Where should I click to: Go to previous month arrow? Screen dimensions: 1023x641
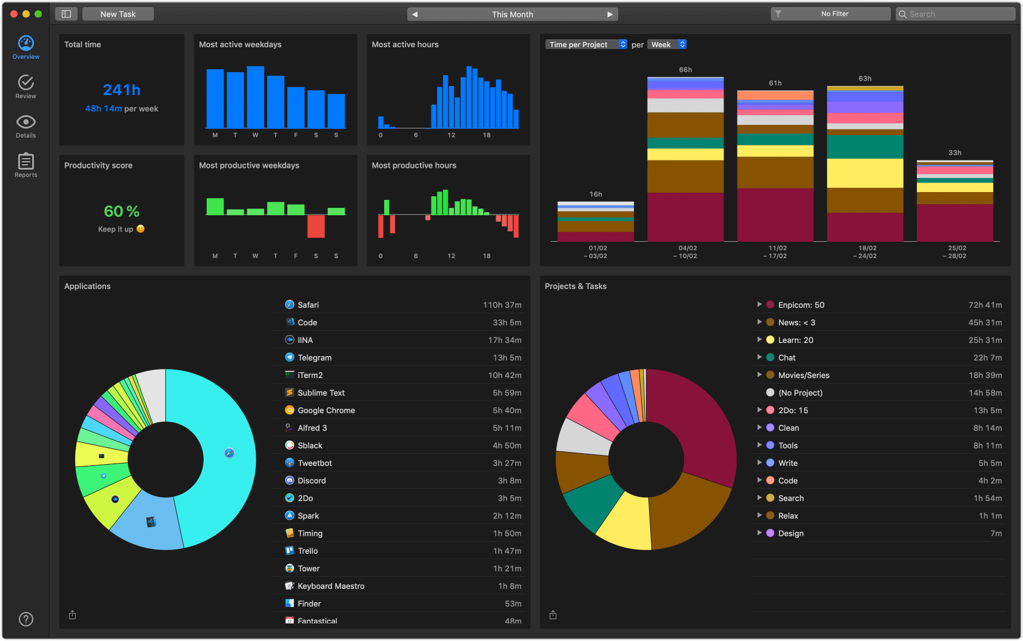pyautogui.click(x=415, y=14)
